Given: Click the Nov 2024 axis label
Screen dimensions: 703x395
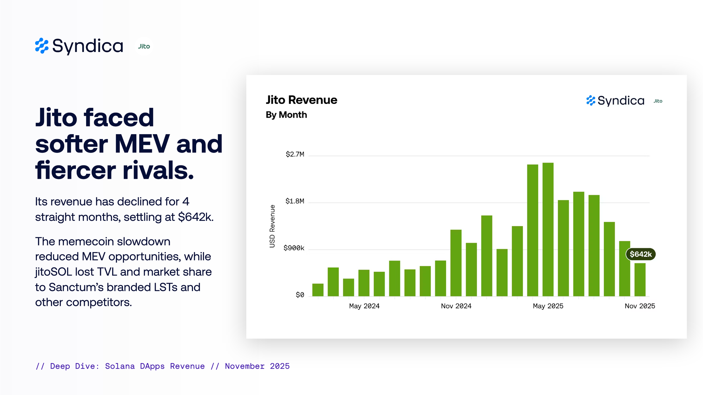Looking at the screenshot, I should (456, 306).
